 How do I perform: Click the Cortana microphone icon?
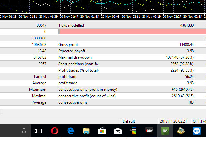click(24, 131)
